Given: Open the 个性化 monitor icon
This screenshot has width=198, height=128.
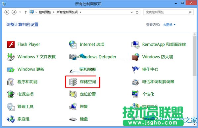Looking at the screenshot, I should click(x=135, y=94).
